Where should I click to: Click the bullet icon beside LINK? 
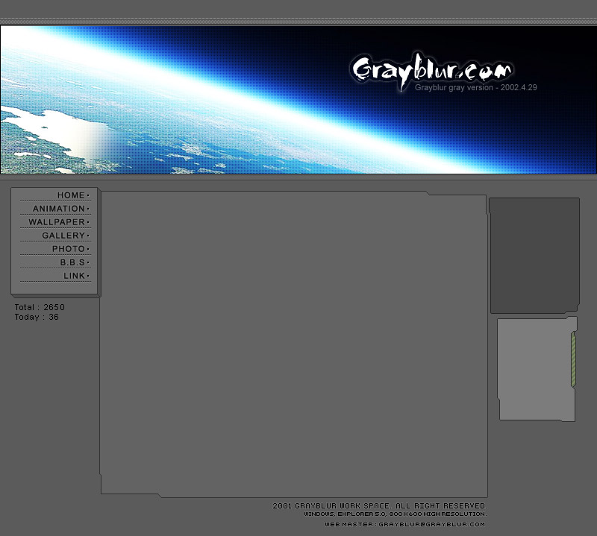[87, 275]
